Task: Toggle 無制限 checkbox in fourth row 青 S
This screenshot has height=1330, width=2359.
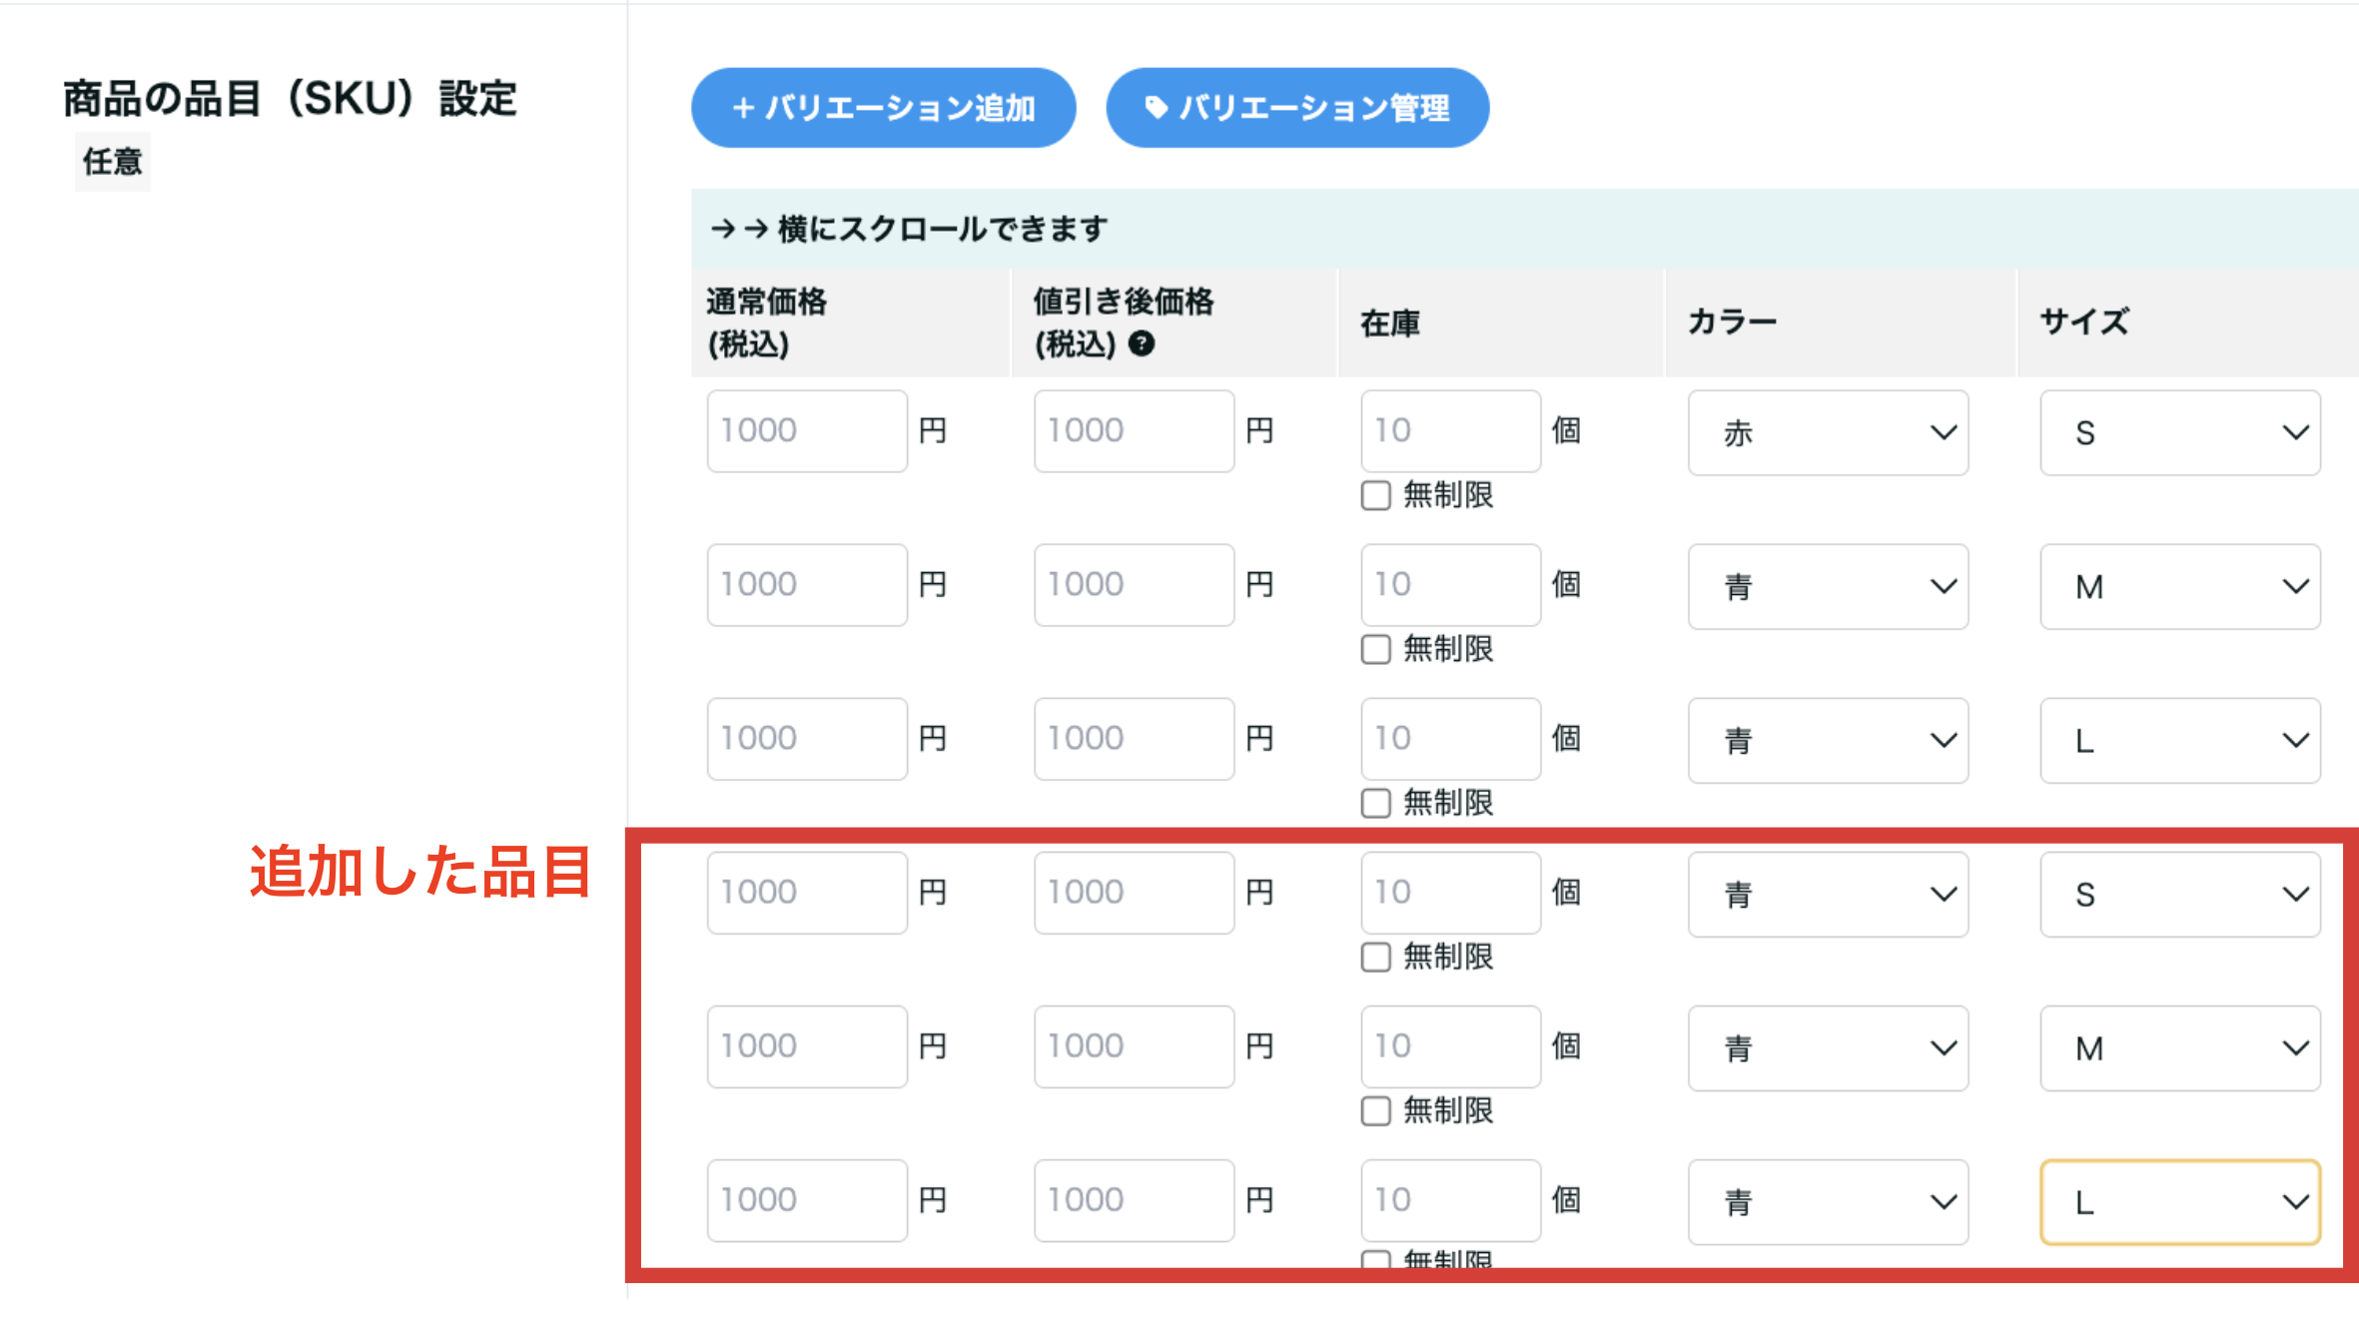Action: [1375, 957]
